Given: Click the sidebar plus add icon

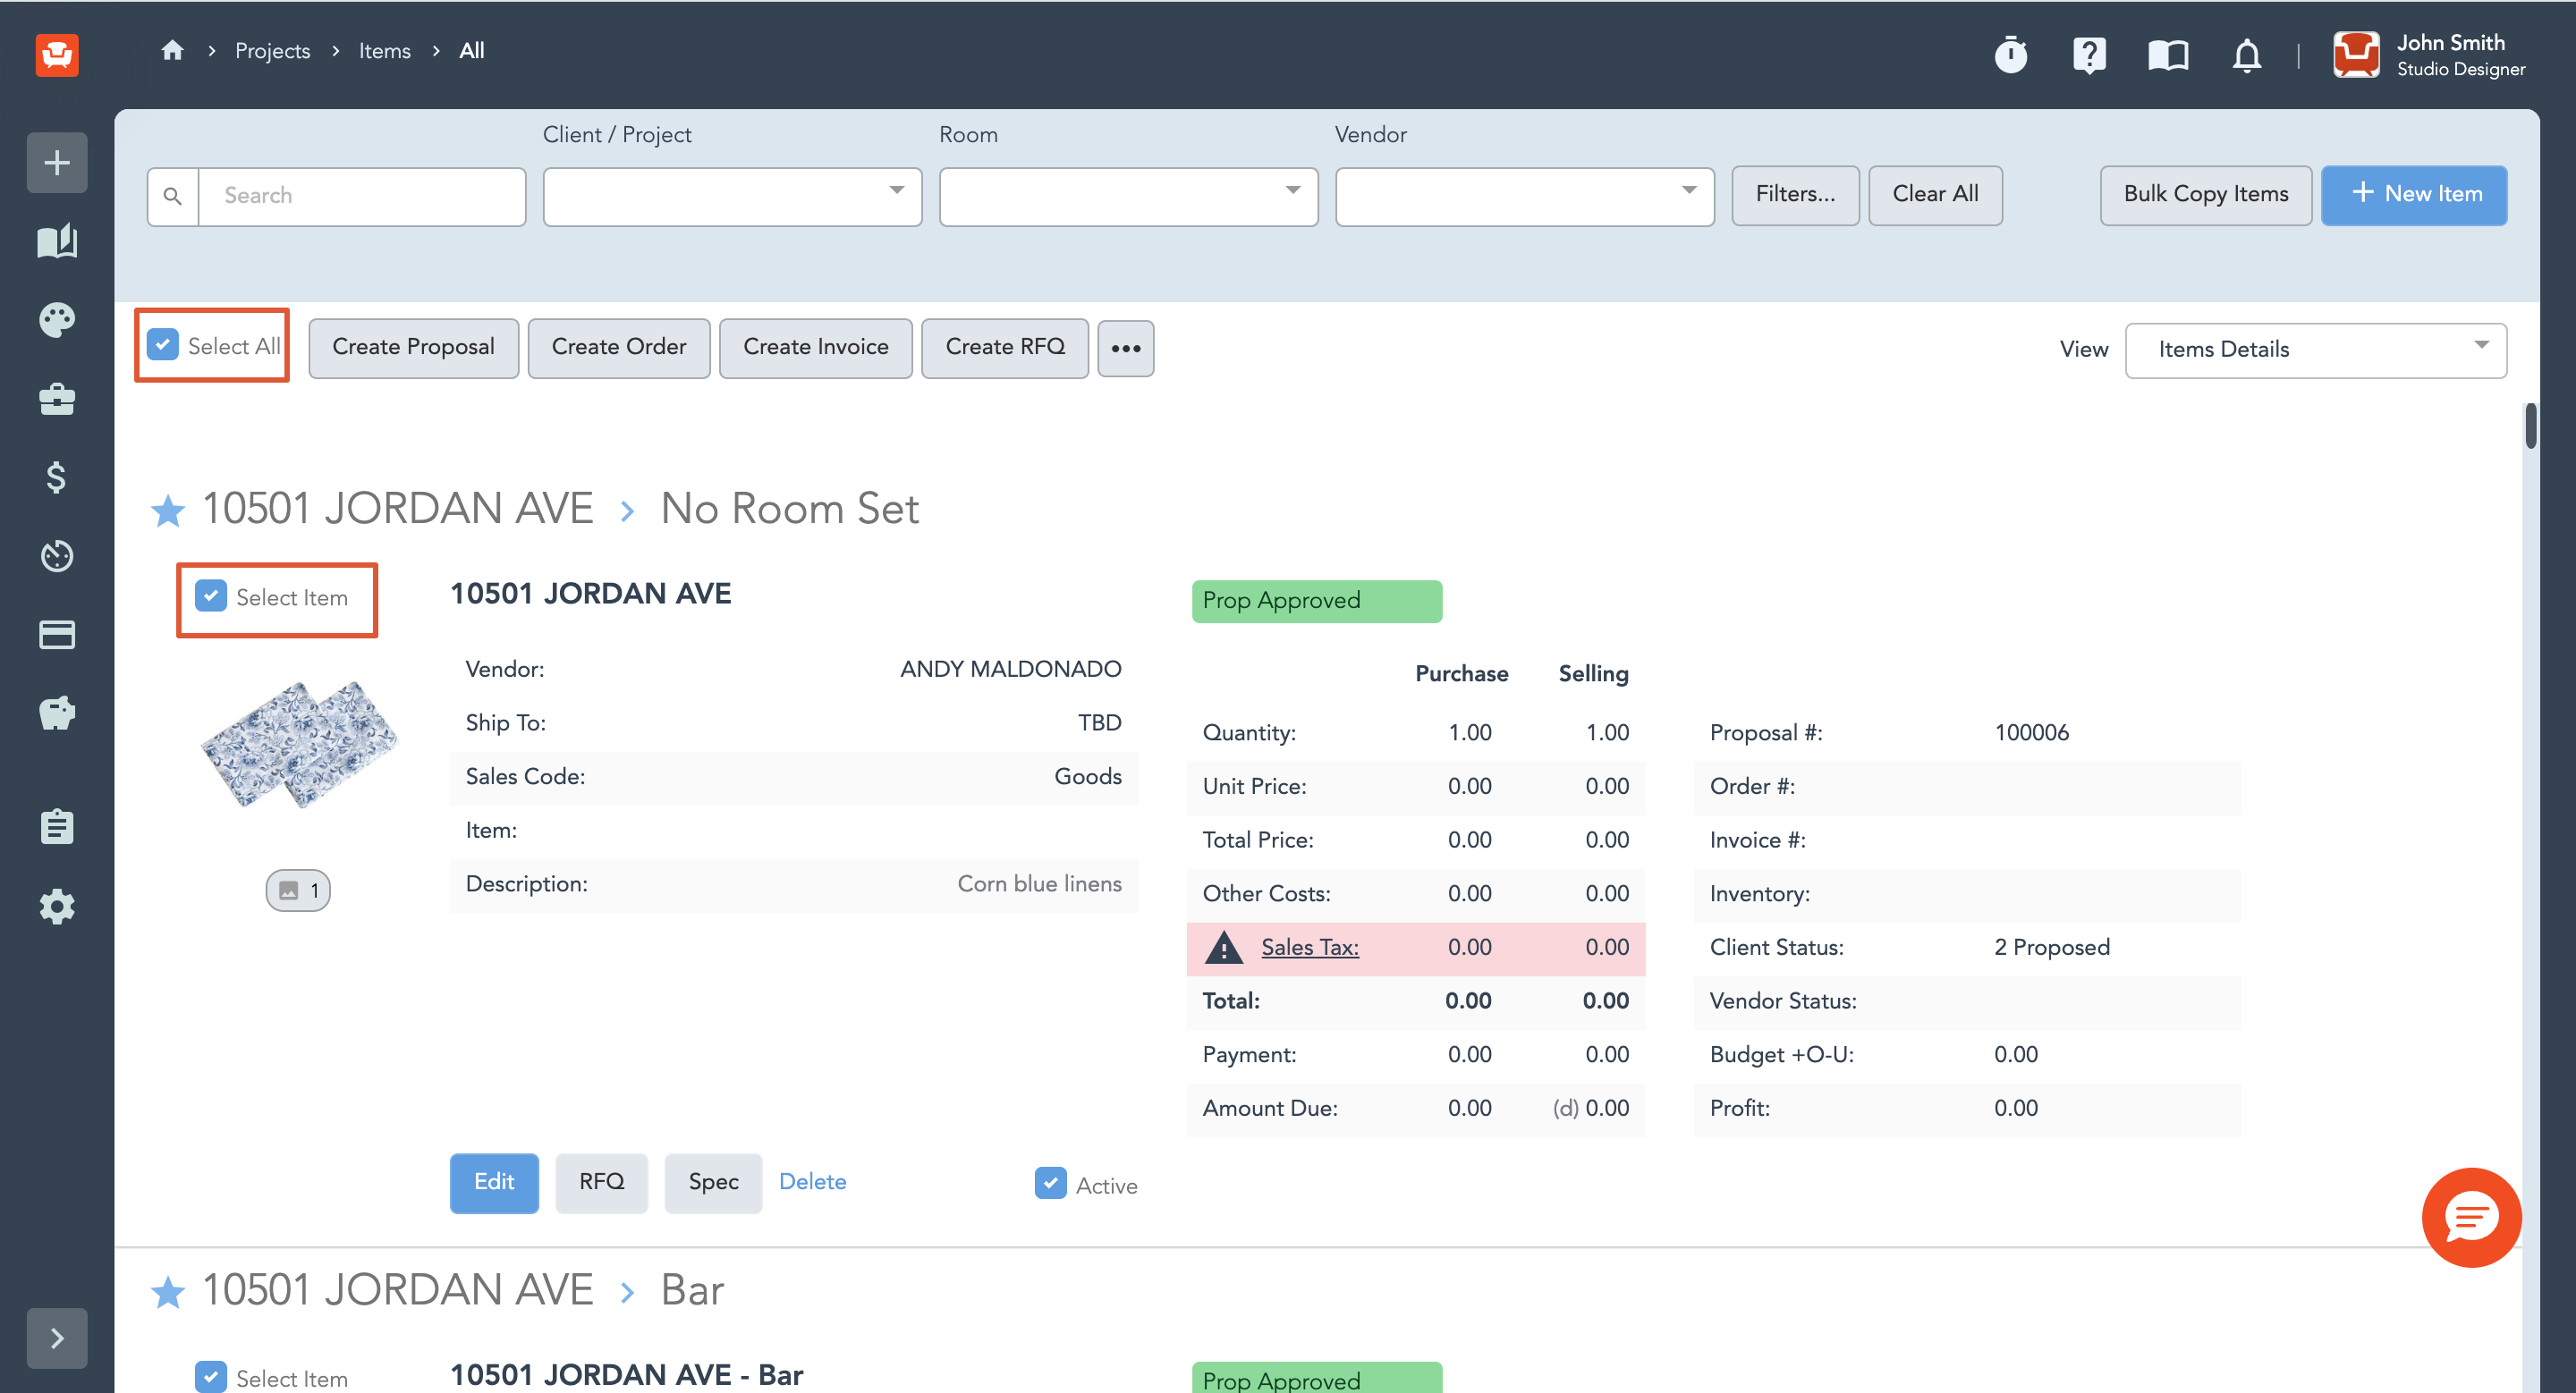Looking at the screenshot, I should (x=57, y=162).
